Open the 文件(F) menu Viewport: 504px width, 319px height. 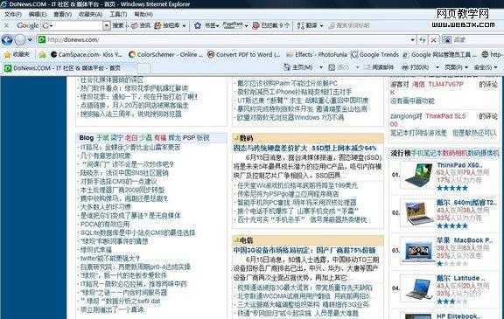(12, 14)
